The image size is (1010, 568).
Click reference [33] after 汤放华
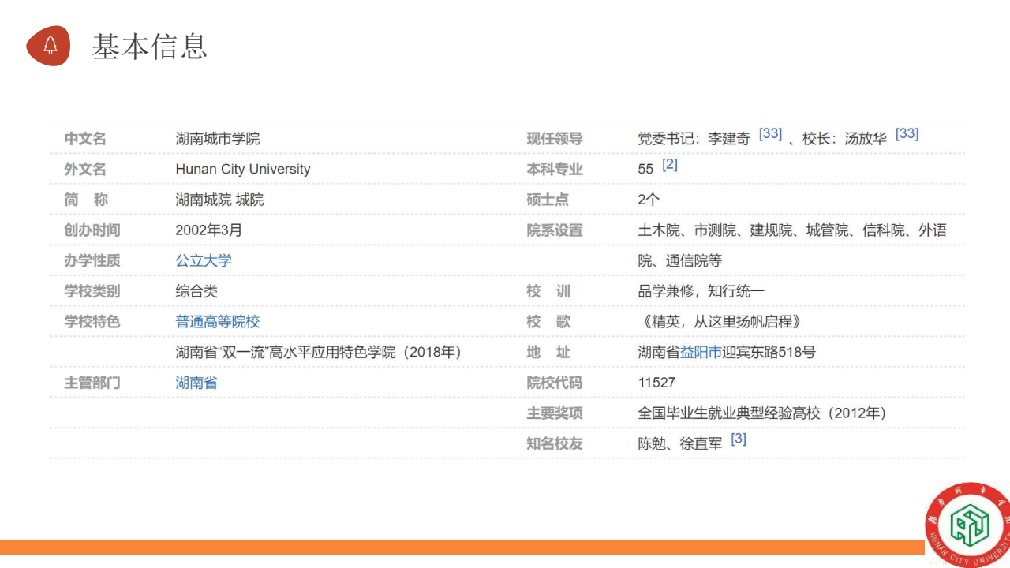tap(907, 134)
